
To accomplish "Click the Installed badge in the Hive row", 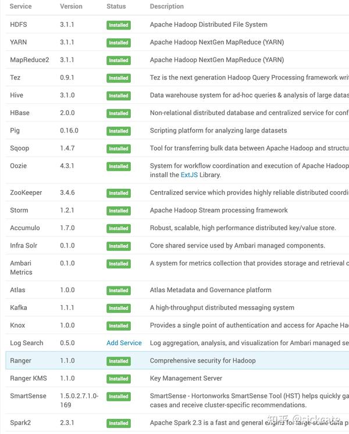I will click(118, 96).
